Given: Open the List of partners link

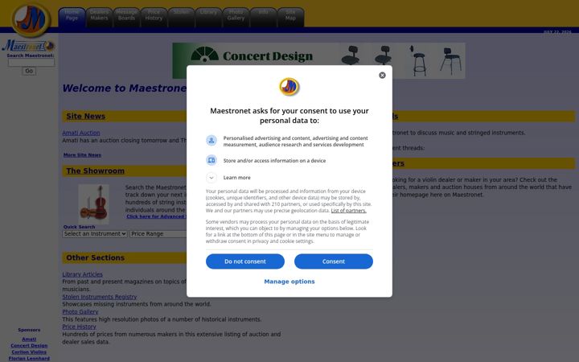Looking at the screenshot, I should coord(348,211).
